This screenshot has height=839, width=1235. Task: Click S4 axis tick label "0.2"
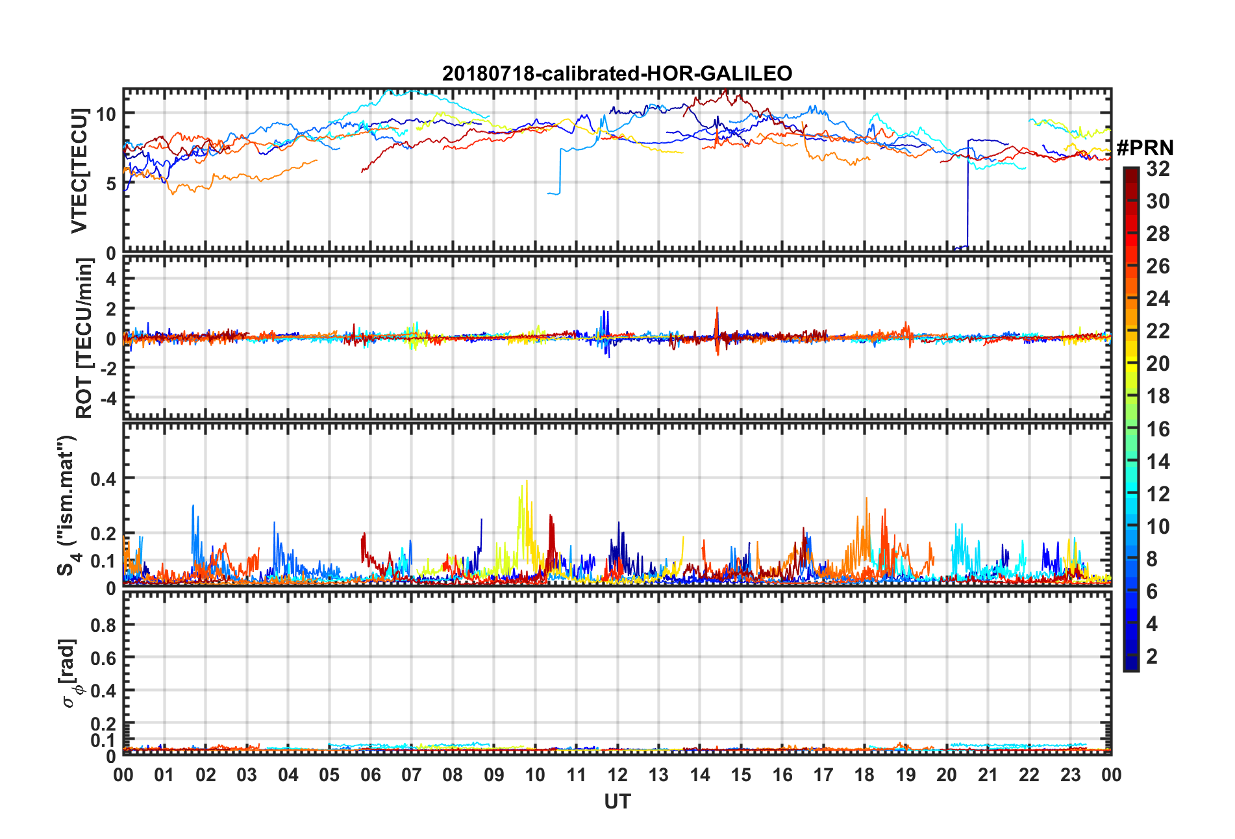pos(103,534)
